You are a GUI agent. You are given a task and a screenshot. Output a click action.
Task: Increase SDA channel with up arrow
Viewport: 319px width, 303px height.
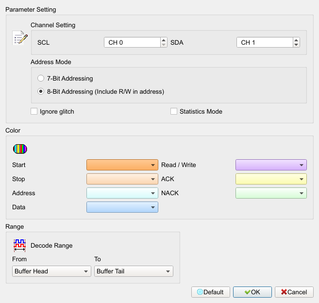tap(296, 40)
